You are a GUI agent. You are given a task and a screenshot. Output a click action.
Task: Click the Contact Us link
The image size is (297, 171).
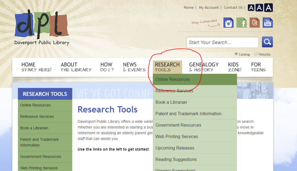click(233, 8)
